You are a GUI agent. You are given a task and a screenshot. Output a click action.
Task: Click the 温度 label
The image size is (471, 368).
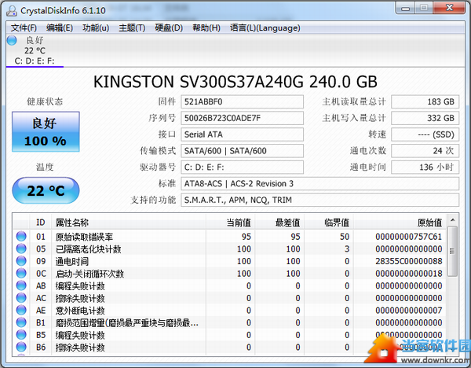pyautogui.click(x=45, y=167)
